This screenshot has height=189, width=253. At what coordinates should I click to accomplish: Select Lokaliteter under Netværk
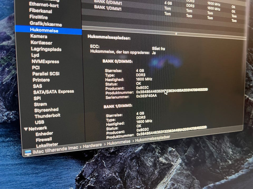(x=47, y=145)
